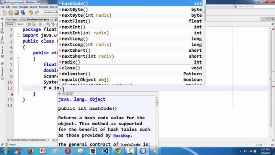Switch to the floatinpottest.java tab

(x=38, y=19)
